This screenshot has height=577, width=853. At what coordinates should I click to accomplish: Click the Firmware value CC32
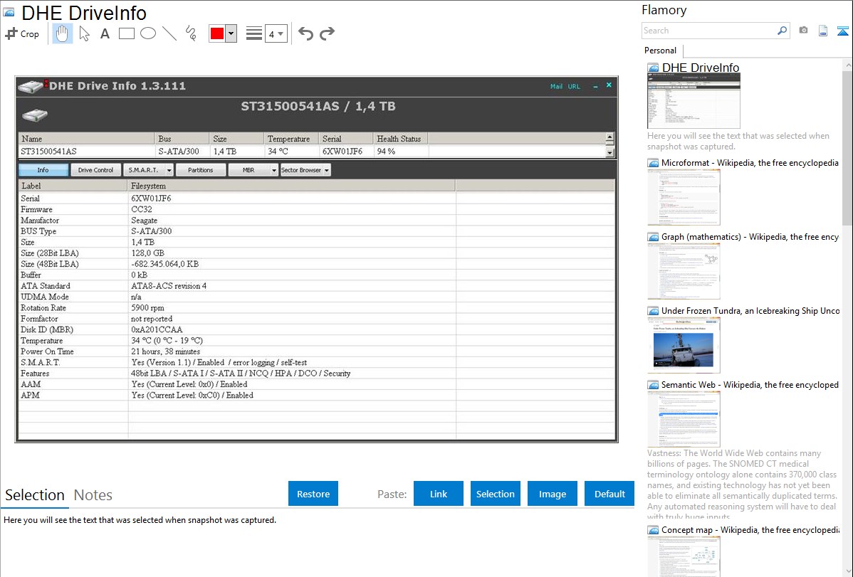point(142,209)
